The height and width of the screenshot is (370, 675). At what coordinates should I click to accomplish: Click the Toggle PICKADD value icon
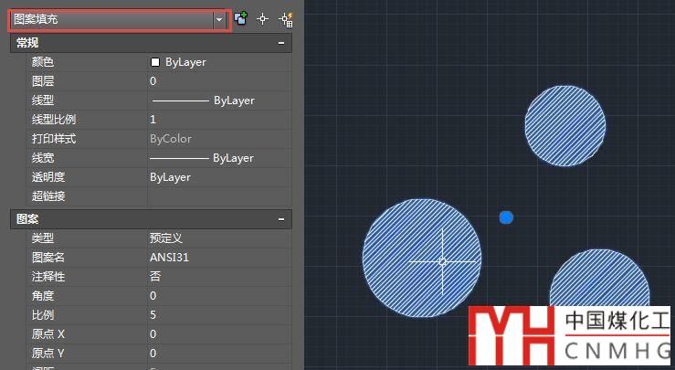coord(241,19)
